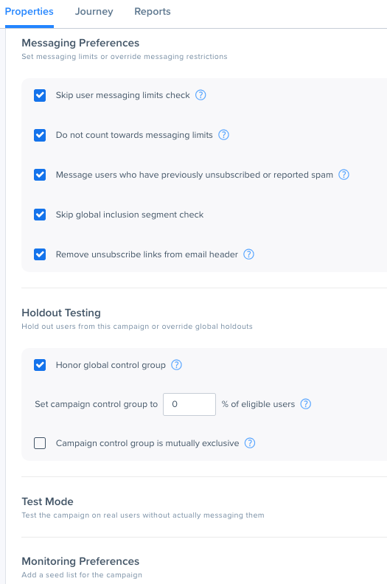The image size is (387, 584).
Task: Uncheck Honor global control group
Action: [40, 365]
